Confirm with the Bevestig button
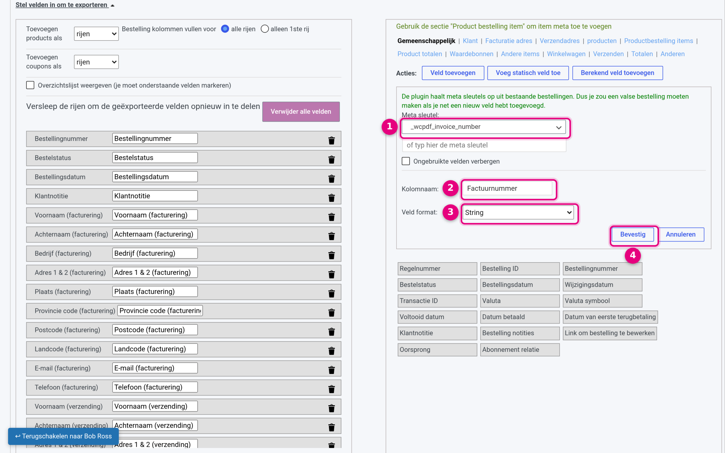The width and height of the screenshot is (725, 453). 633,234
